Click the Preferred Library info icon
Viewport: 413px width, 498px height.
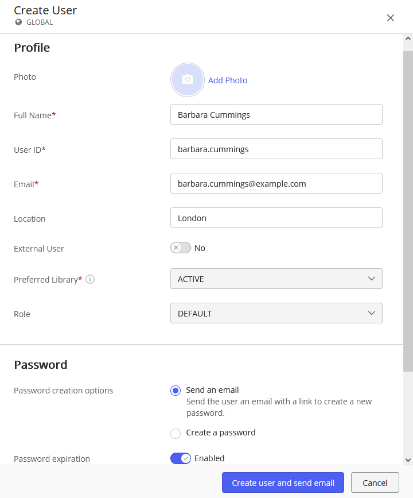pos(90,280)
